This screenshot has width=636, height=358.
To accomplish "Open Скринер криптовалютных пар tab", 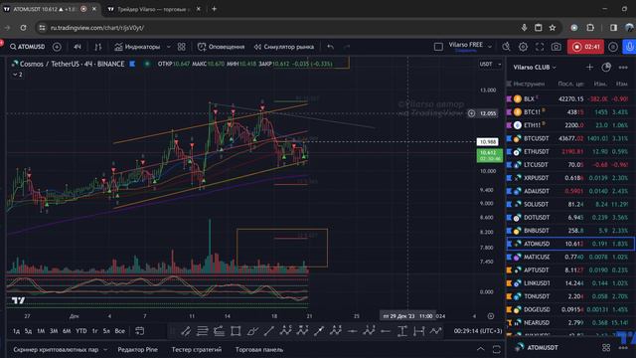I will [x=56, y=349].
